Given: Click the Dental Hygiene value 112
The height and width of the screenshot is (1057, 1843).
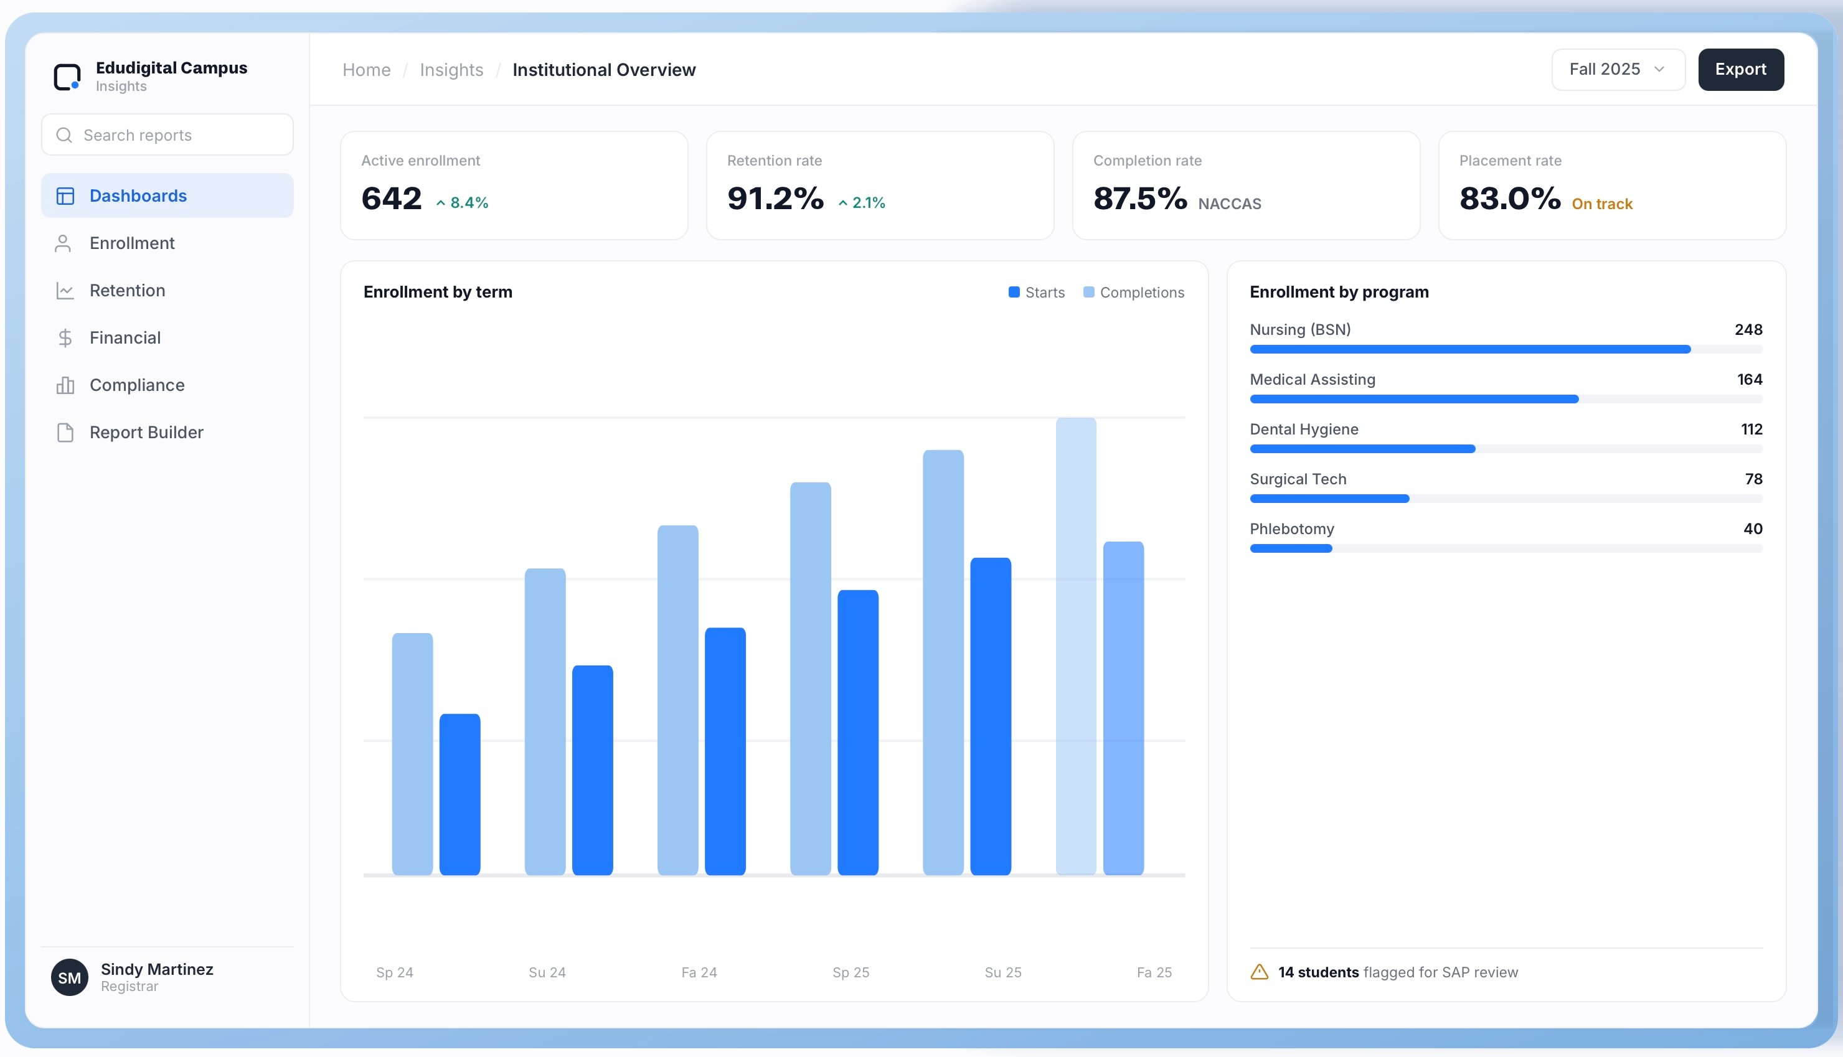Looking at the screenshot, I should [1751, 430].
